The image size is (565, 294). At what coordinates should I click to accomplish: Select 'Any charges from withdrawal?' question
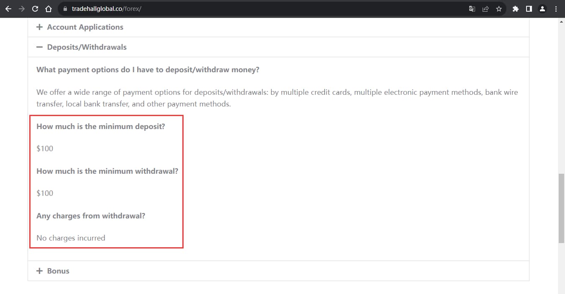[x=91, y=216]
